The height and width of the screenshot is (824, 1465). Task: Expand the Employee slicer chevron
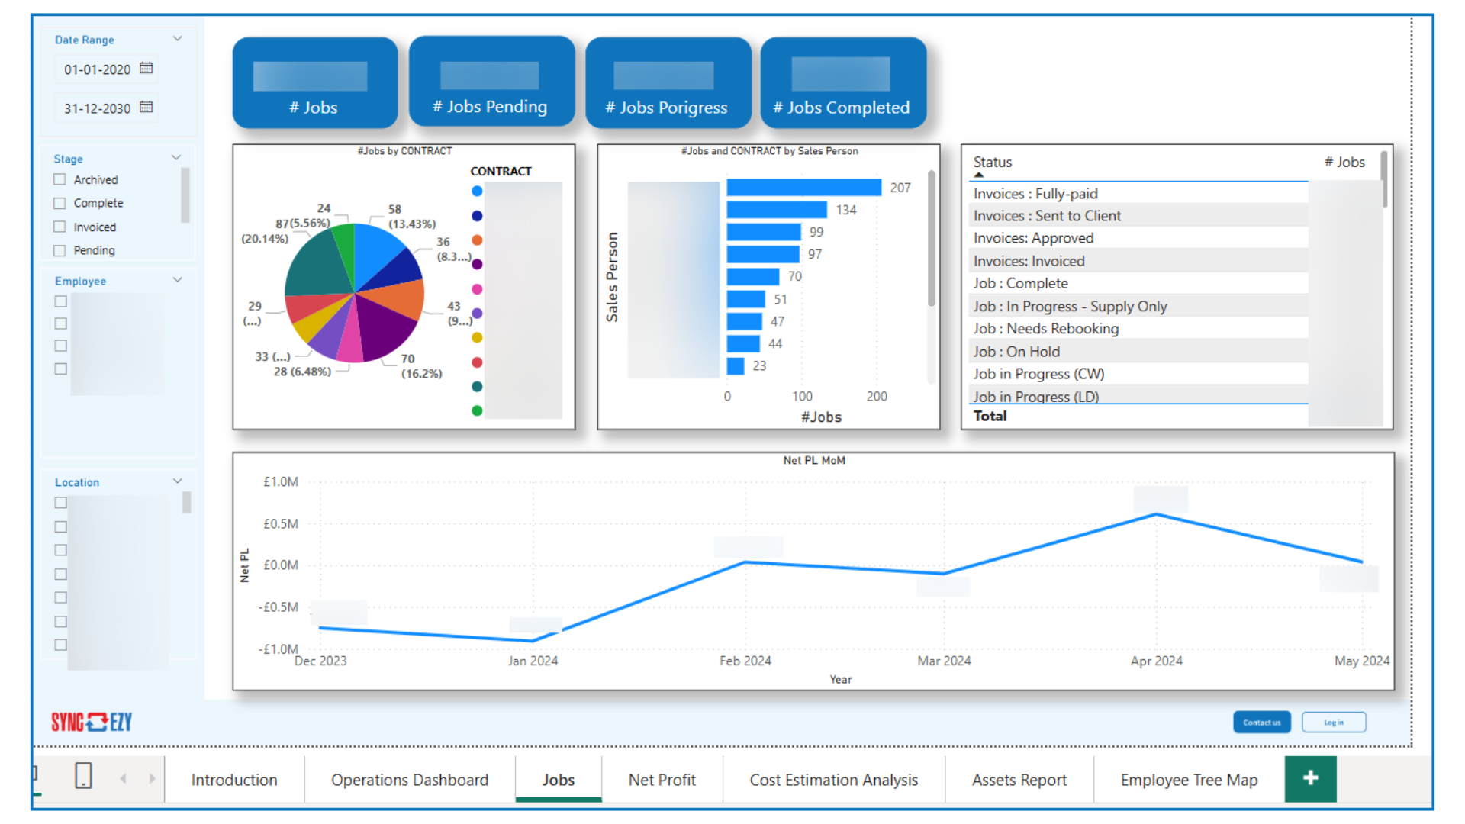[x=177, y=280]
